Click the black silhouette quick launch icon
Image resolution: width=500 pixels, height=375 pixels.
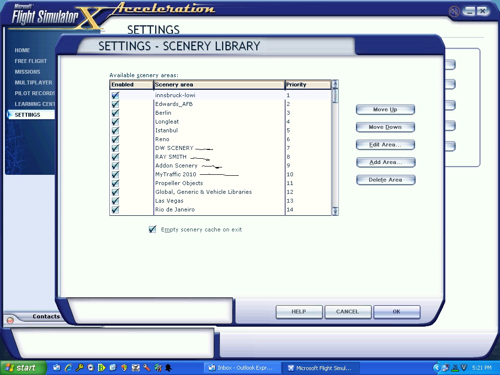168,368
